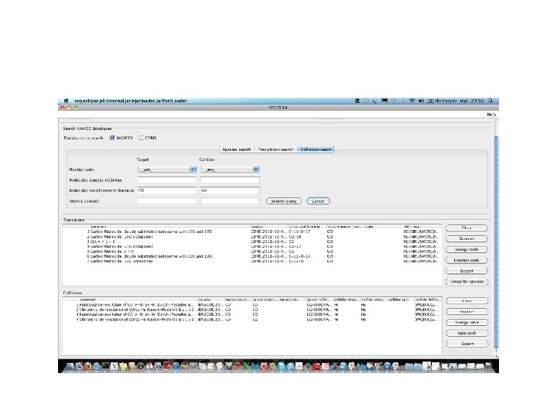Screen dimensions: 557x418
Task: Toggle the BASECOL database checkbox
Action: (x=112, y=138)
